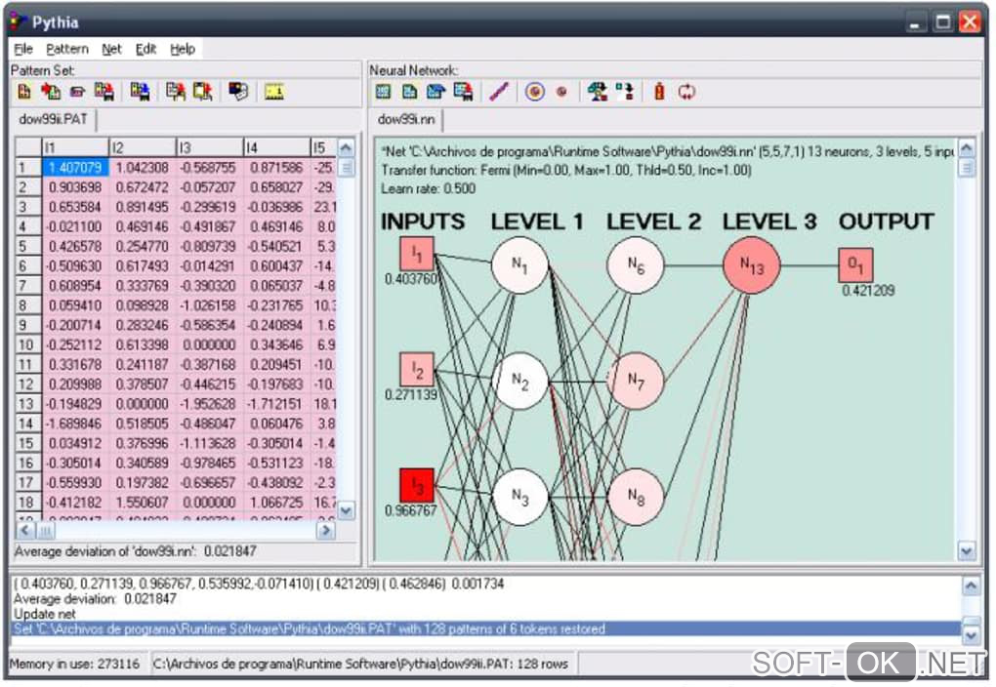Select the dow99i.nn tab
Image resolution: width=996 pixels, height=687 pixels.
click(x=406, y=119)
